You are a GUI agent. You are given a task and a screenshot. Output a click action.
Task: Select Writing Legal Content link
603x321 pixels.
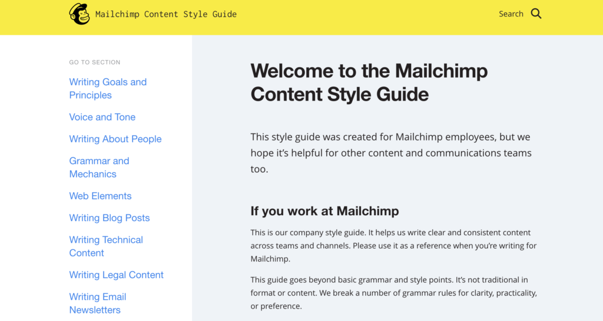(x=116, y=275)
